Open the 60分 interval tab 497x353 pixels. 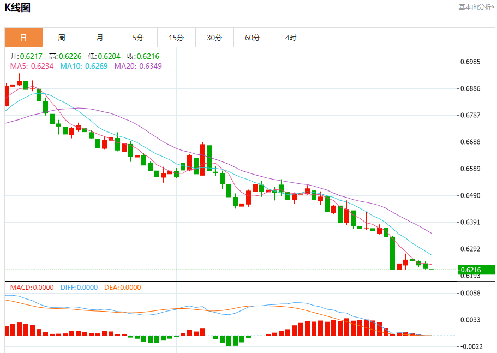[253, 38]
